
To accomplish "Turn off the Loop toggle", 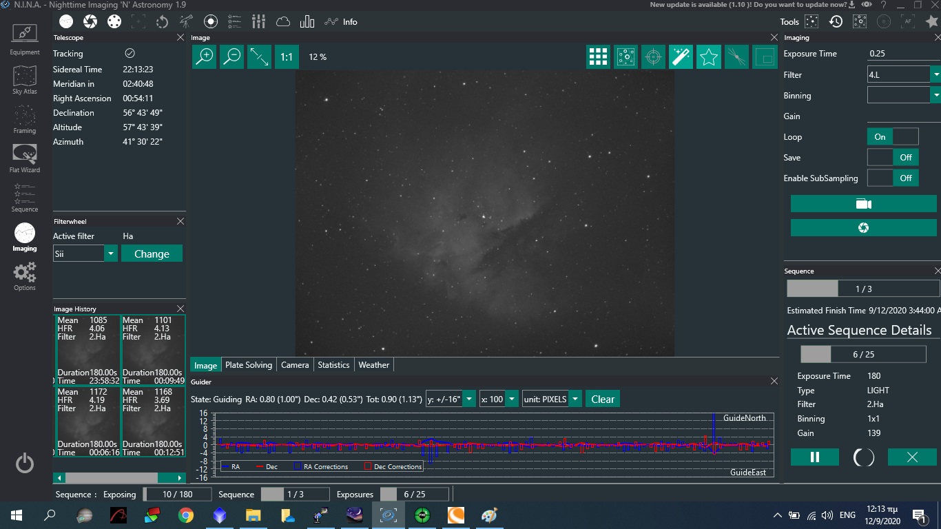I will point(892,136).
